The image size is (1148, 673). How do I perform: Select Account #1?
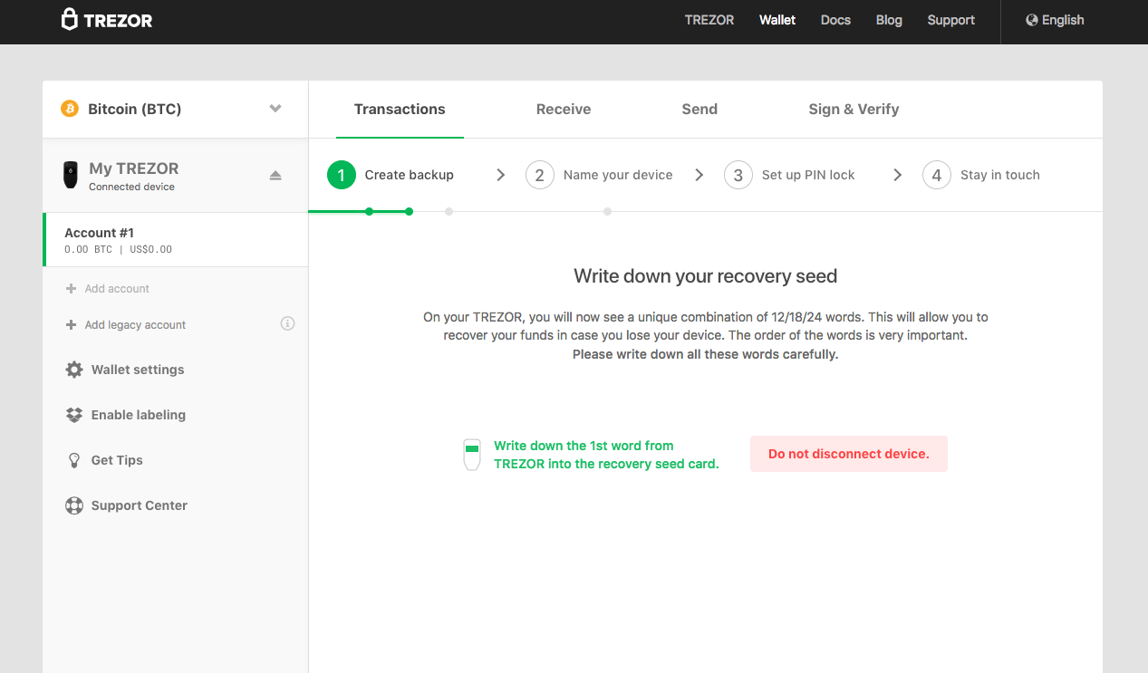(176, 240)
